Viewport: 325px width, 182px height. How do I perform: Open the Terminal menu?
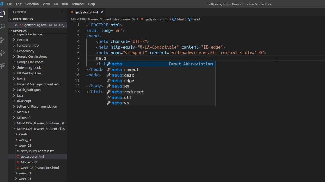[x=78, y=4]
